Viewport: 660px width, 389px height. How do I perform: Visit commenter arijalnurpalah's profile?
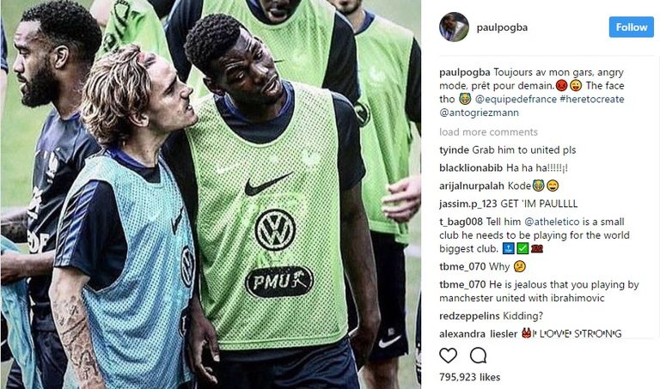(x=472, y=185)
